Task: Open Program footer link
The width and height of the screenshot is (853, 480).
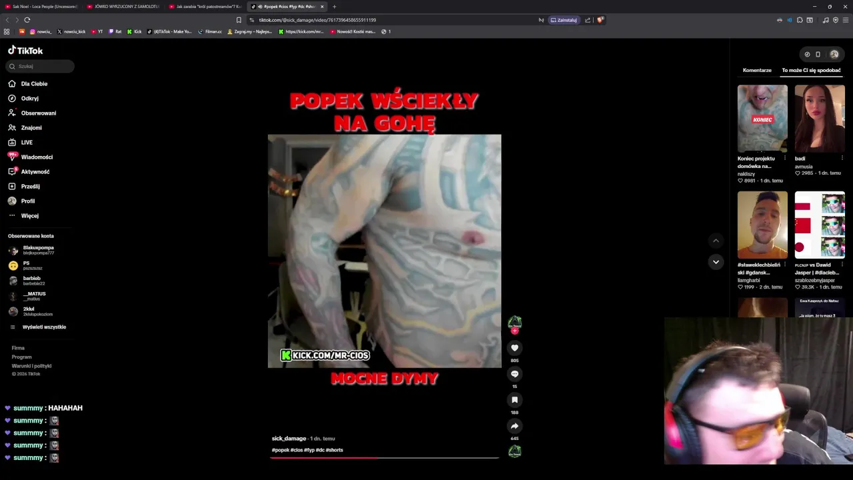Action: [21, 357]
